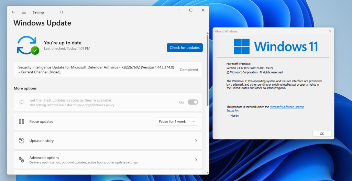This screenshot has height=181, width=352.
Task: Click the Windows 11 logo in About dialog
Action: point(242,46)
